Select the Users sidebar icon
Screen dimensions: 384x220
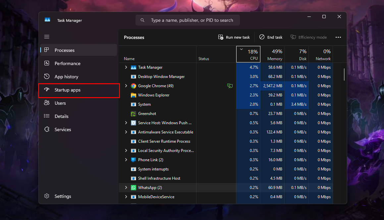coord(47,103)
